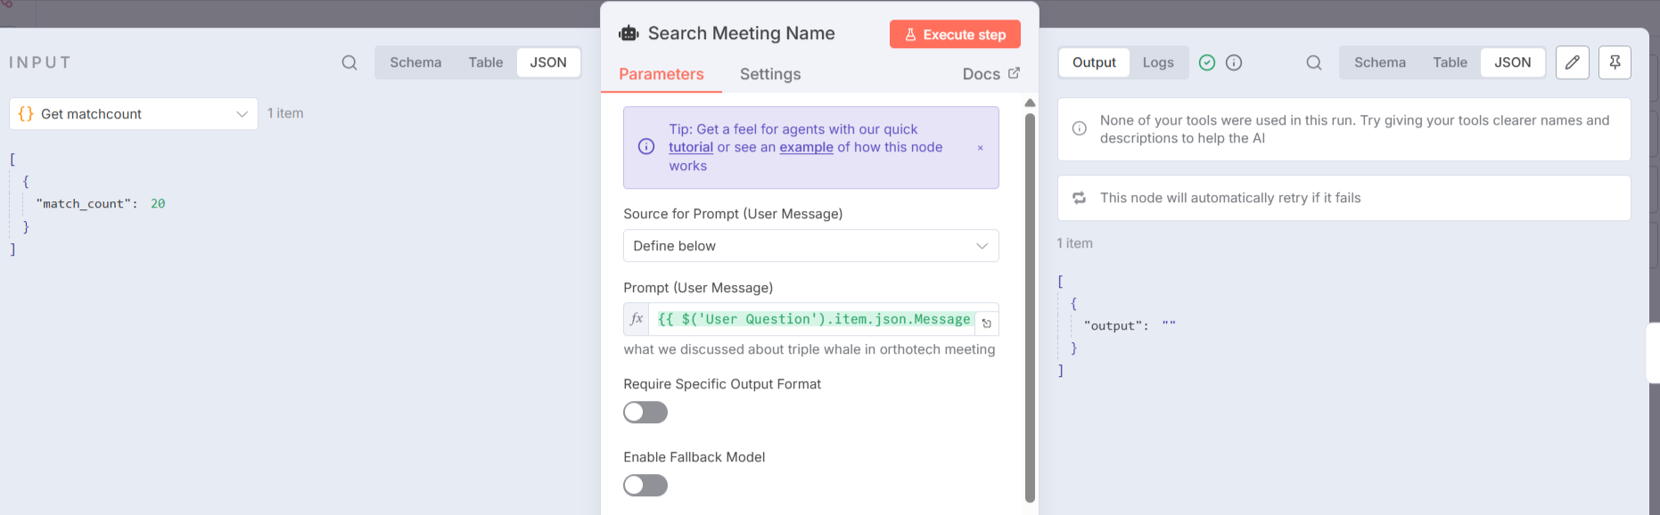
Task: Turn on Enable Fallback Model
Action: [x=645, y=486]
